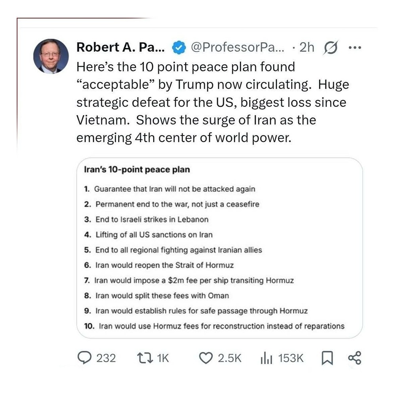Click the reply speech-bubble icon
The image size is (396, 396).
pyautogui.click(x=84, y=358)
